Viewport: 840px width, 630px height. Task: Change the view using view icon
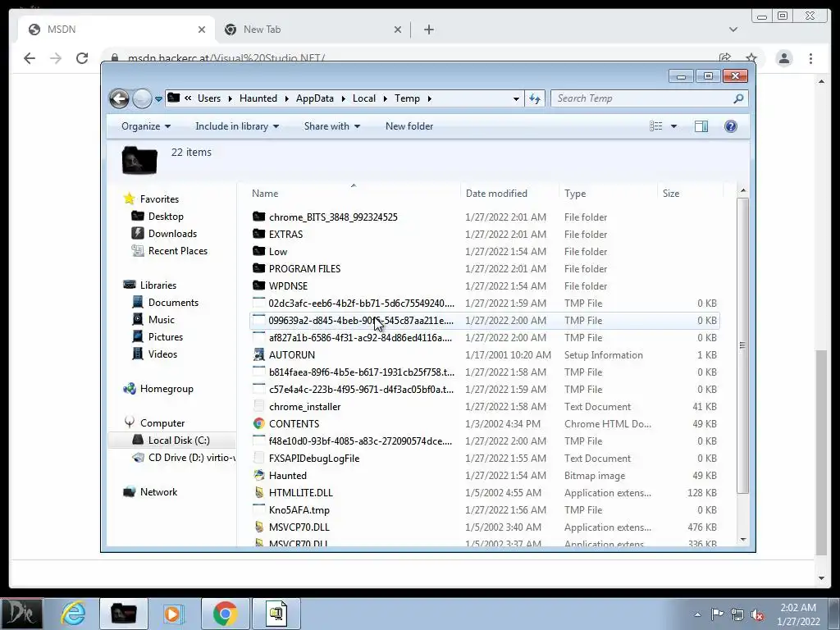(x=655, y=126)
